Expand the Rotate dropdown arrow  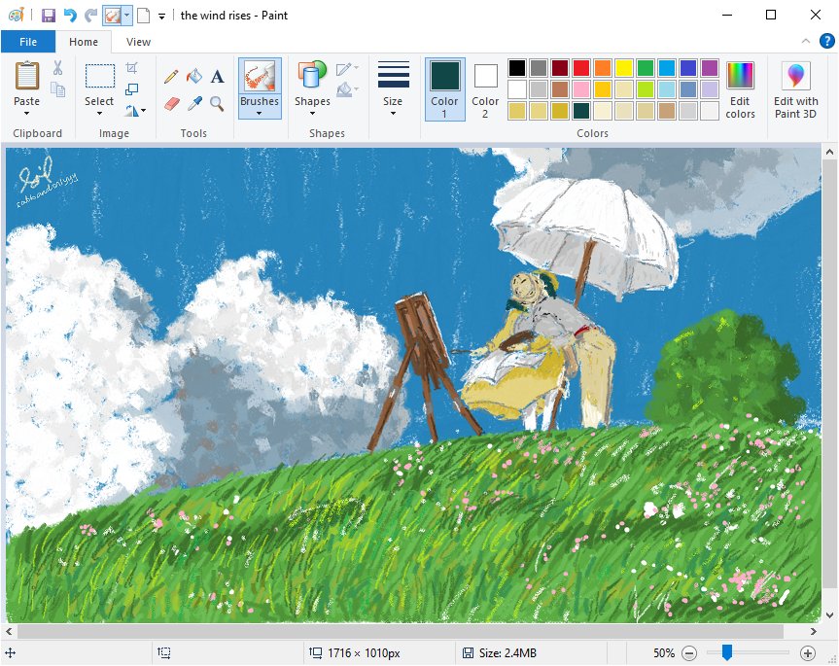pyautogui.click(x=144, y=111)
